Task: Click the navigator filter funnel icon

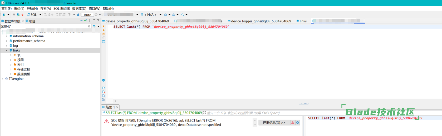Action: pos(94,26)
